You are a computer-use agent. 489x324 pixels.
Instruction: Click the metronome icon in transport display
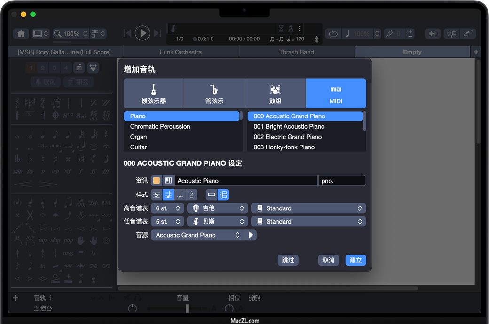click(291, 28)
